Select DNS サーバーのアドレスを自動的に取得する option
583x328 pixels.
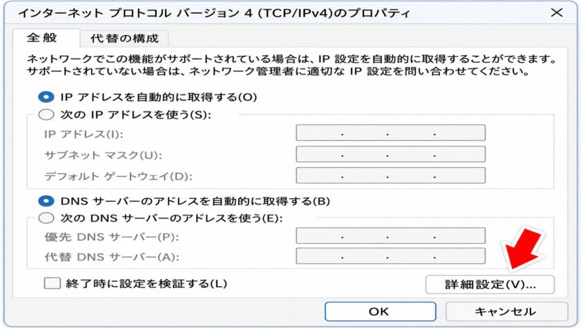point(46,201)
